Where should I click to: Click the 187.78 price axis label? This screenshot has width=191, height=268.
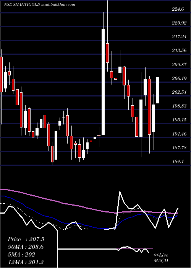[179, 147]
